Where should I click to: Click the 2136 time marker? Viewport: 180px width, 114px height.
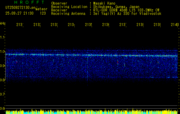[x=106, y=25]
